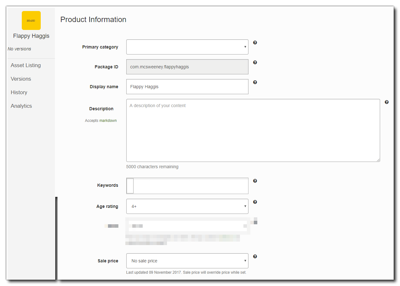Open the Primary category dropdown
Screen dimensions: 400x286
[187, 47]
